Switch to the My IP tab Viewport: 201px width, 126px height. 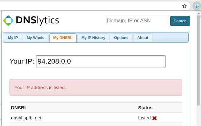[13, 38]
